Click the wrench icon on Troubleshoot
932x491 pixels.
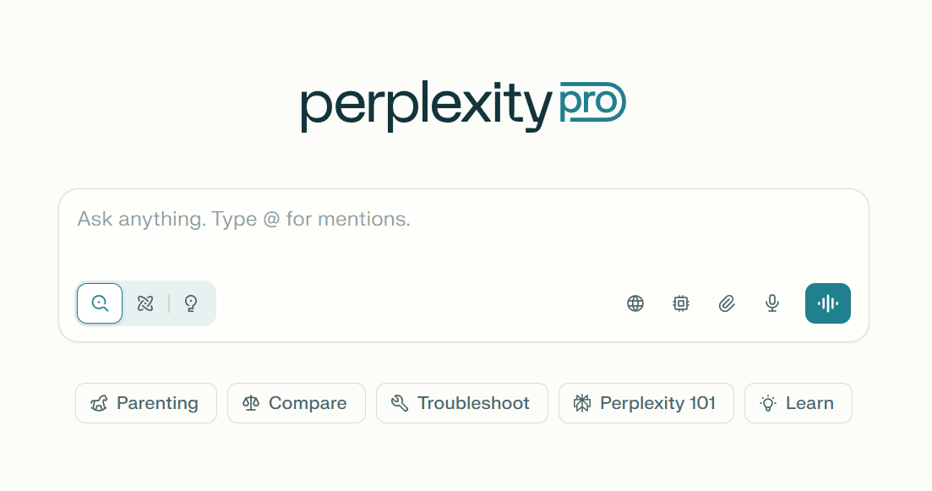pyautogui.click(x=400, y=403)
